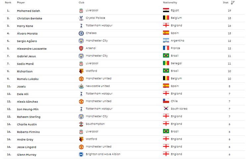248x162 pixels.
Task: Click the South Korea flag icon
Action: pos(166,109)
